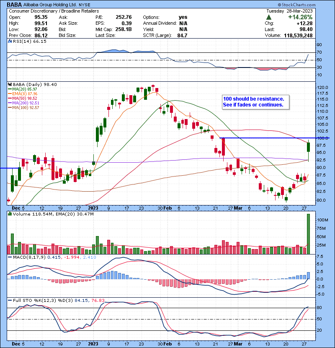Screen dimensions: 335x348
Task: Click the 2023 label on the price chart axis
Action: [93, 208]
